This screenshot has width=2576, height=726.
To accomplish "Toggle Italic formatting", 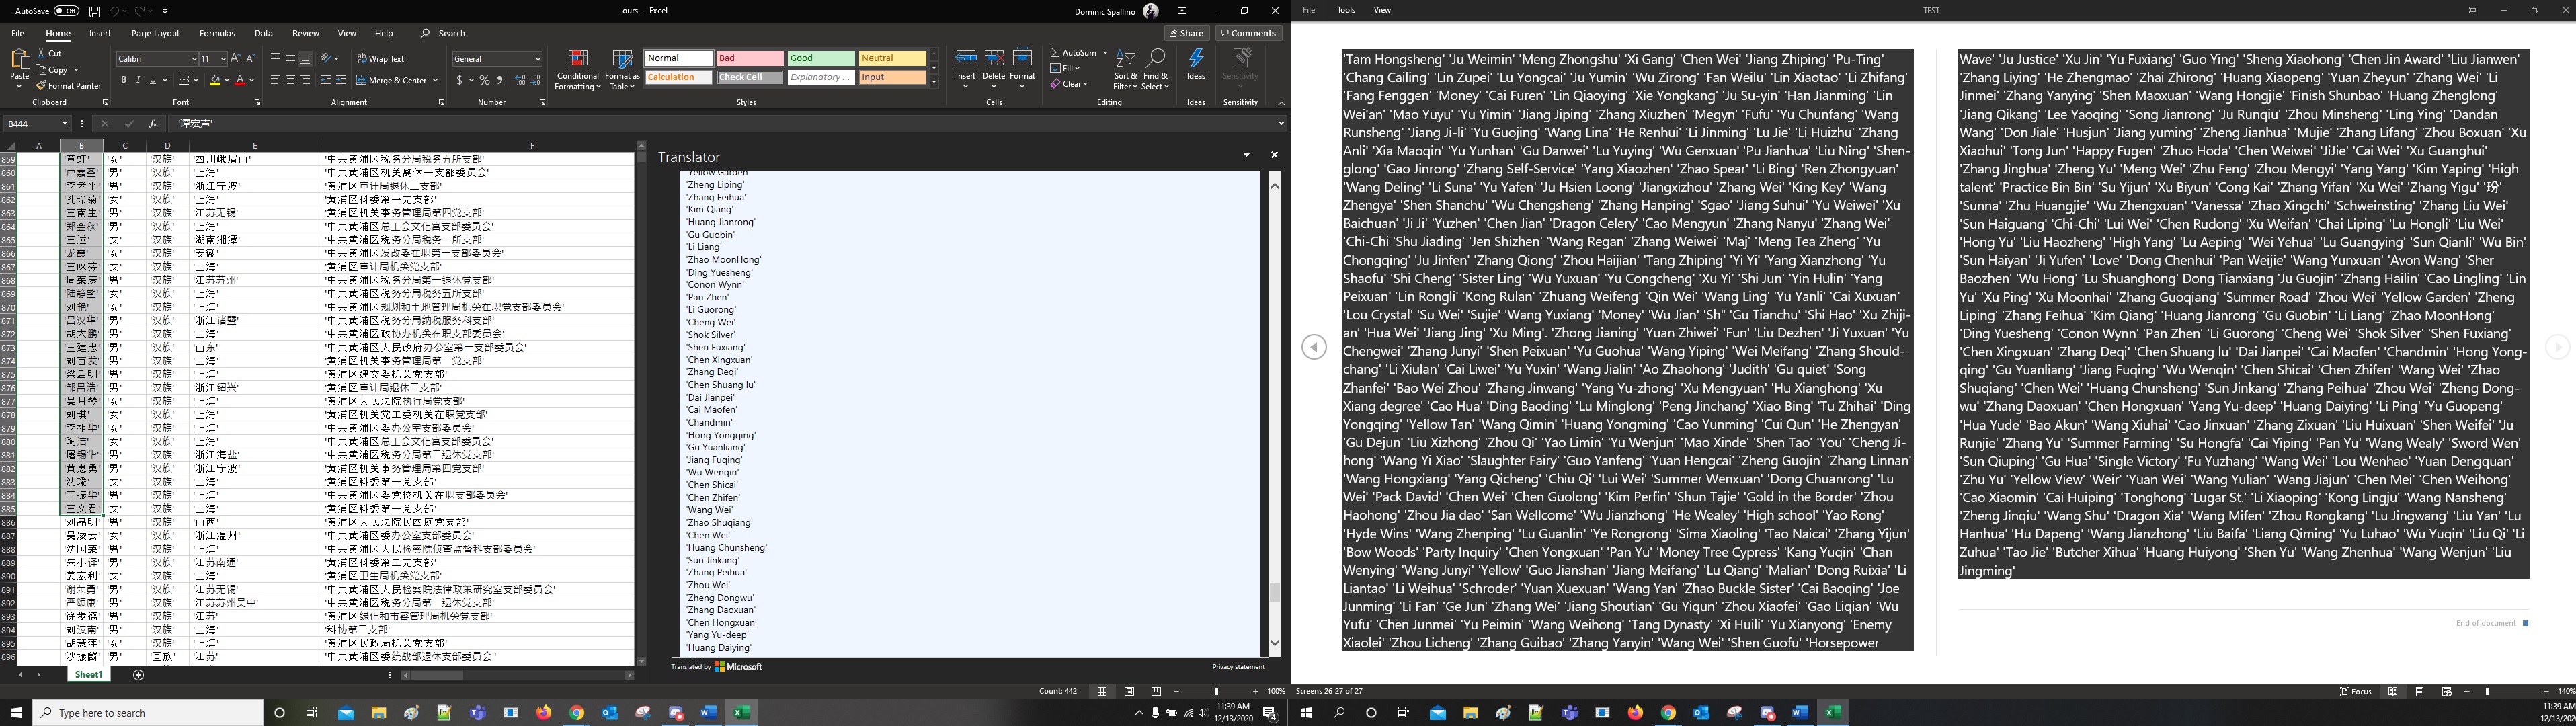I will [138, 80].
